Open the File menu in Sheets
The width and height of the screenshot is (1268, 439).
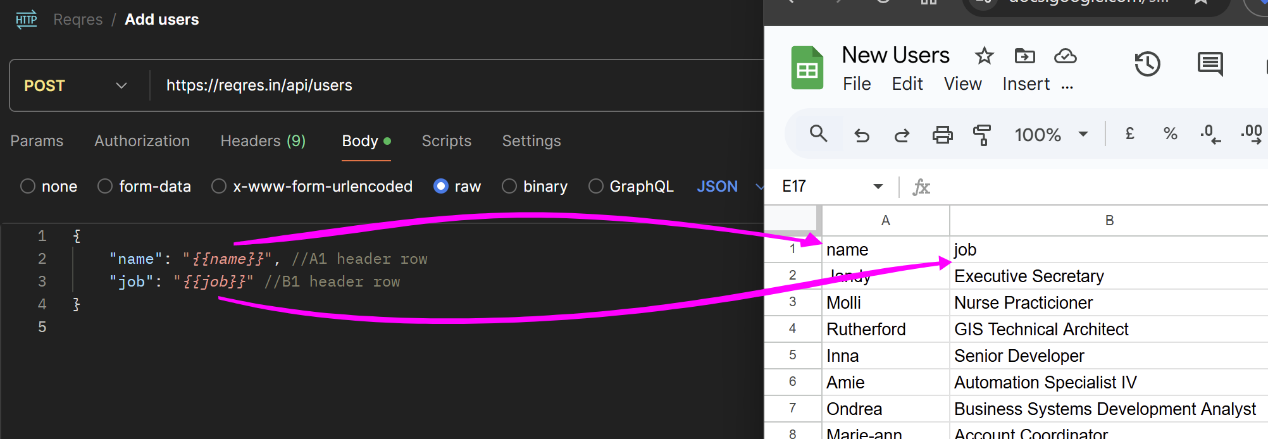[857, 84]
